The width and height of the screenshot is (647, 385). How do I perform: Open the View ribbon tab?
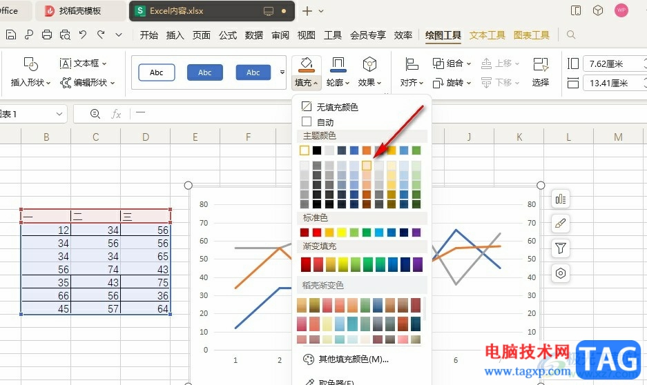(x=306, y=35)
